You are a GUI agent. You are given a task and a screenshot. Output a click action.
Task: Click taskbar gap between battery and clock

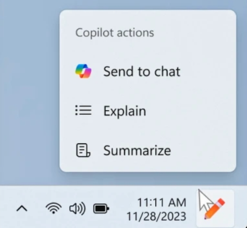coord(118,209)
